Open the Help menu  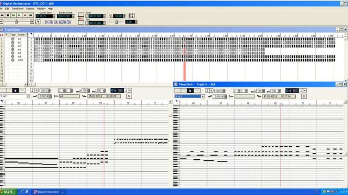tap(50, 9)
